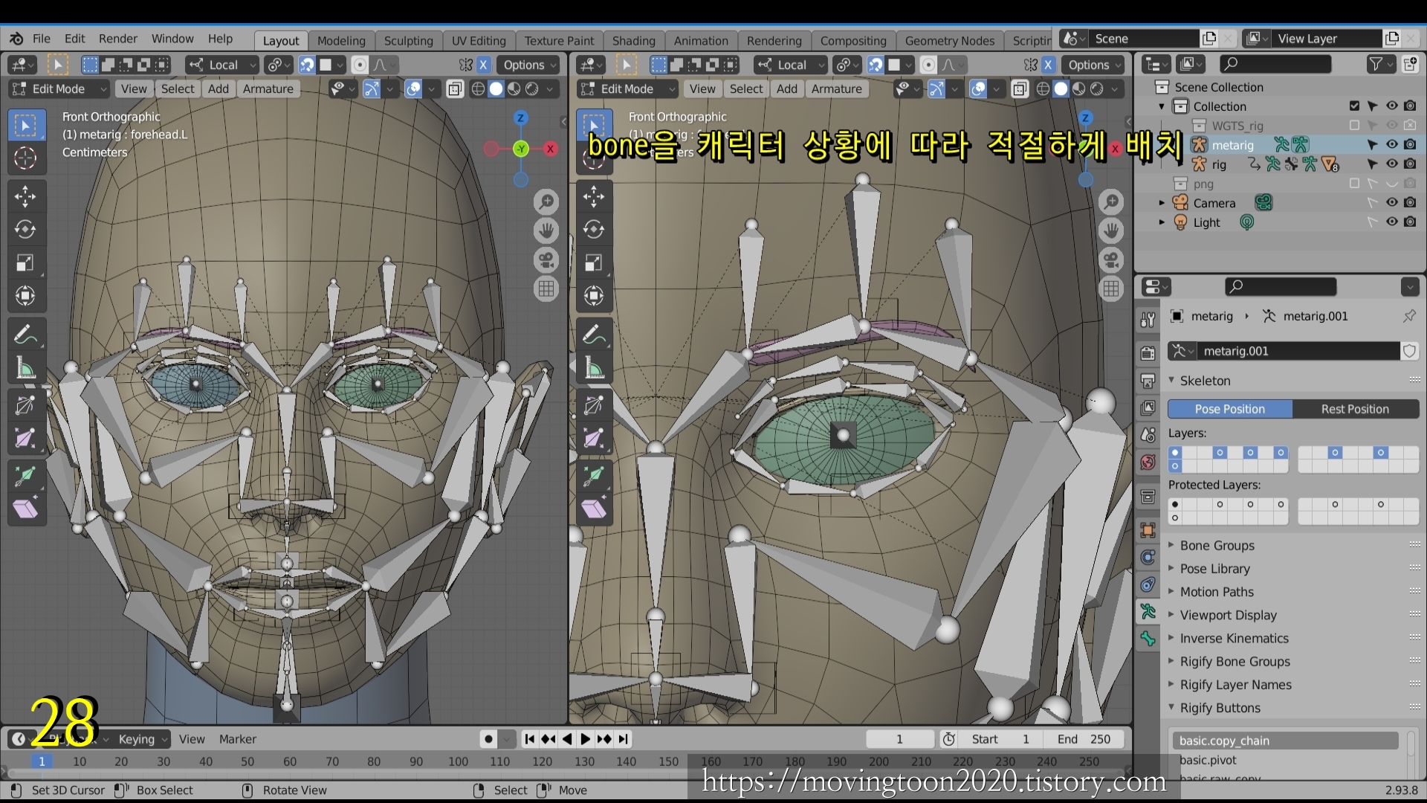
Task: Click Play animation button in timeline
Action: pyautogui.click(x=586, y=739)
